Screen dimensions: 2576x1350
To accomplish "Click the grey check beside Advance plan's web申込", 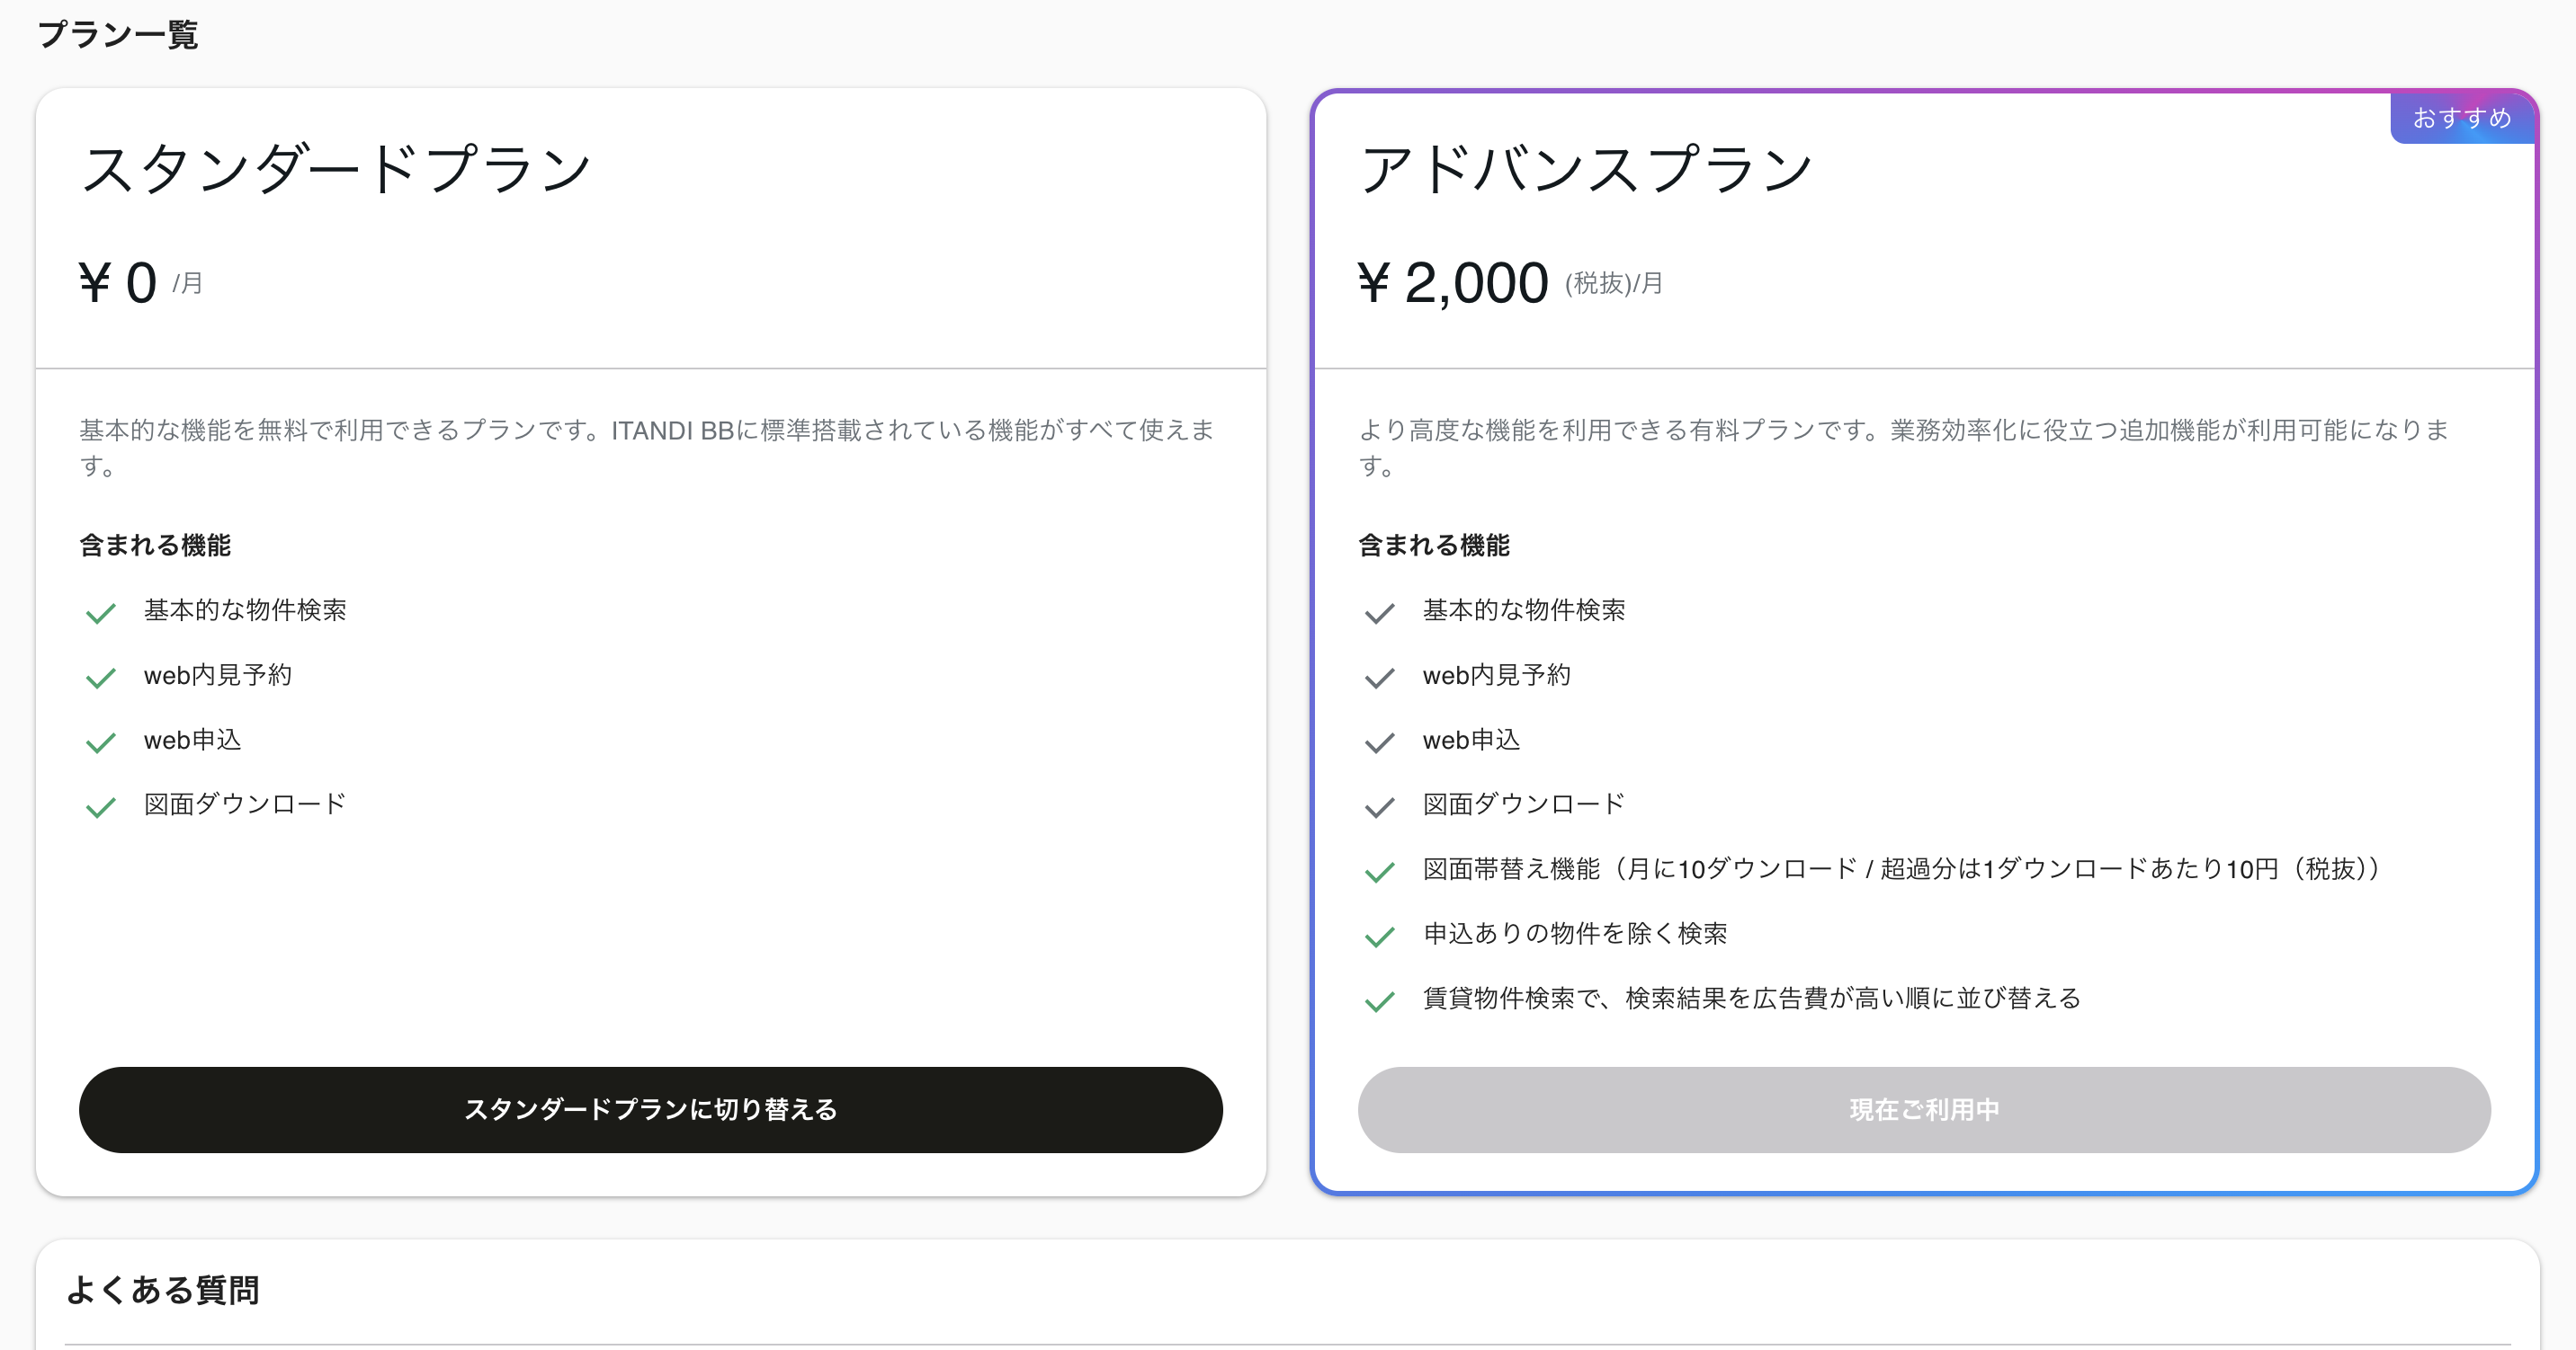I will click(1380, 742).
